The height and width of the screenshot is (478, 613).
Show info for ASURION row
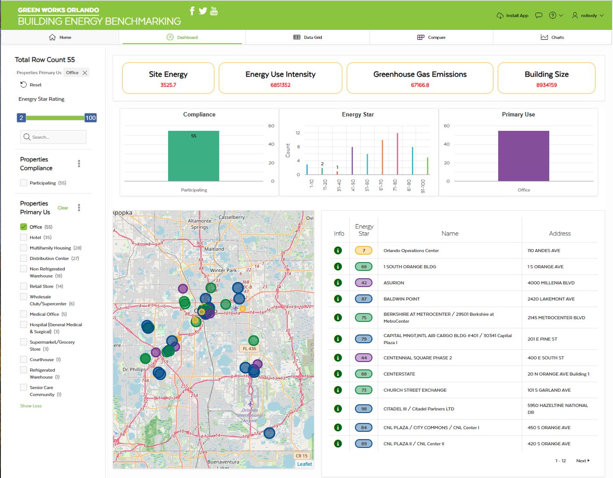[338, 283]
